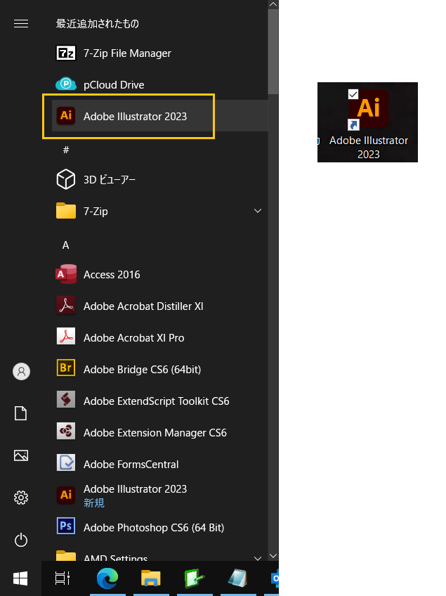
Task: Click the Windows Start button
Action: (20, 578)
